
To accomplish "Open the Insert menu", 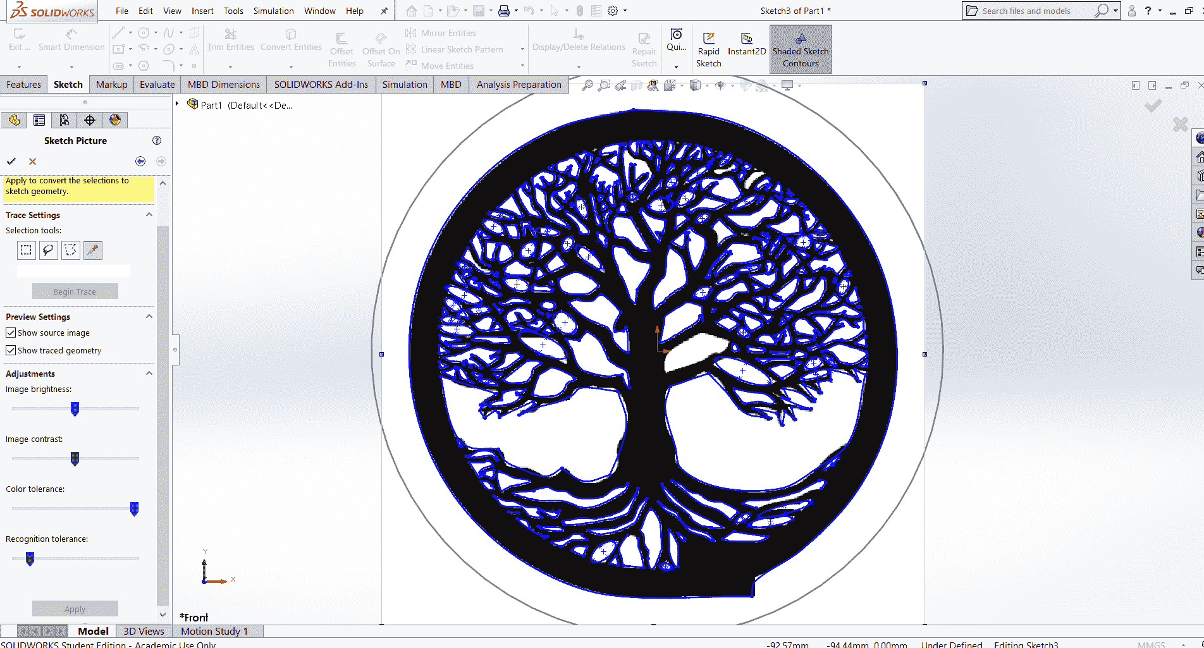I will click(x=202, y=11).
